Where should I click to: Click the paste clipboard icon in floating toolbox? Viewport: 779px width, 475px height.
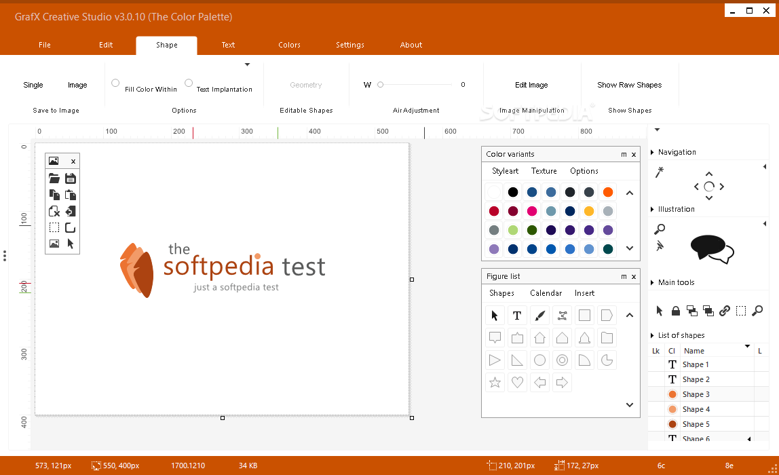[x=71, y=195]
